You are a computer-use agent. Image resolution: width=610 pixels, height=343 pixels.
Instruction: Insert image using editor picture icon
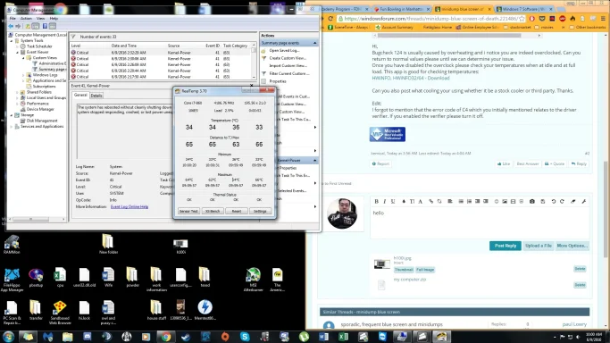point(505,202)
